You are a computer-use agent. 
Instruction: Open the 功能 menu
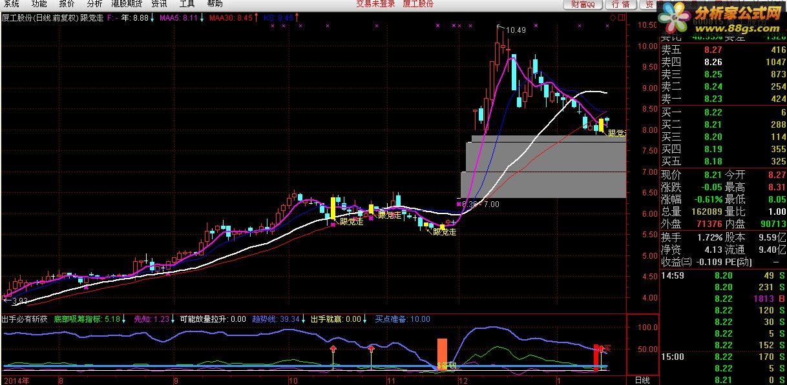pyautogui.click(x=39, y=4)
